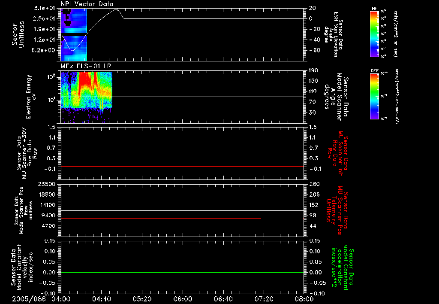Click the '190' scanner angle tick value
439x304 pixels.
tap(313, 70)
